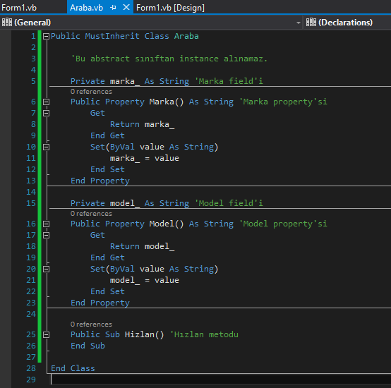This screenshot has width=391, height=388.
Task: Switch to the Form1.vb tab
Action: 19,8
